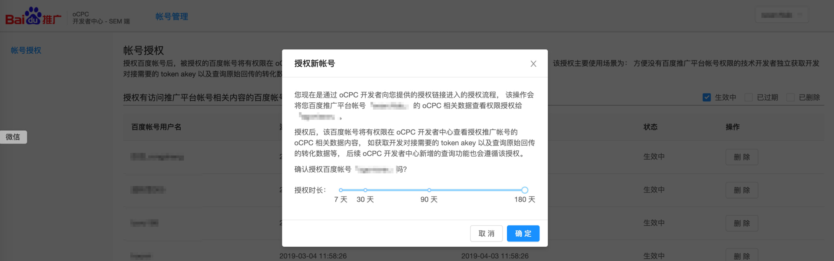Image resolution: width=834 pixels, height=261 pixels.
Task: Click the 状态 column header
Action: pyautogui.click(x=650, y=127)
